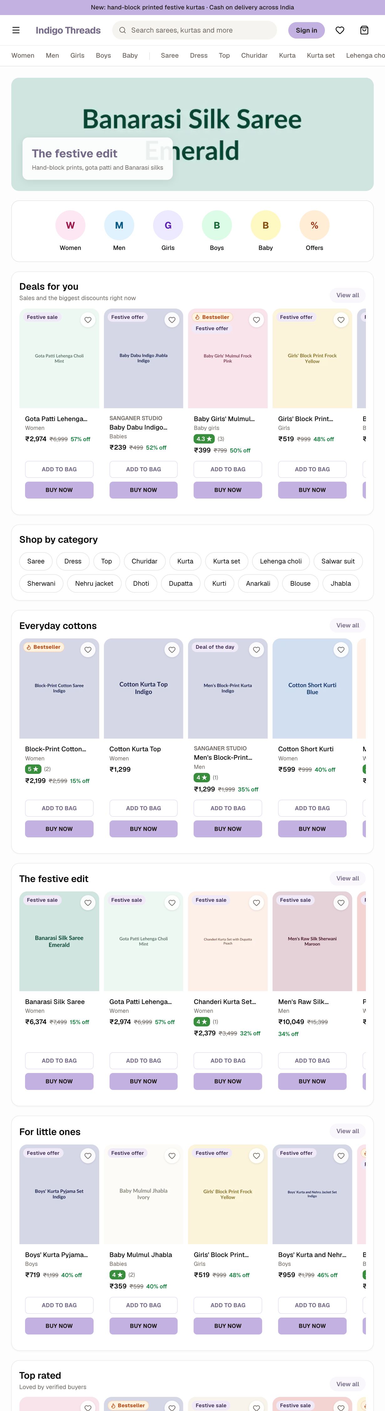Select the Dupatta category chip
The image size is (385, 1411).
(181, 583)
